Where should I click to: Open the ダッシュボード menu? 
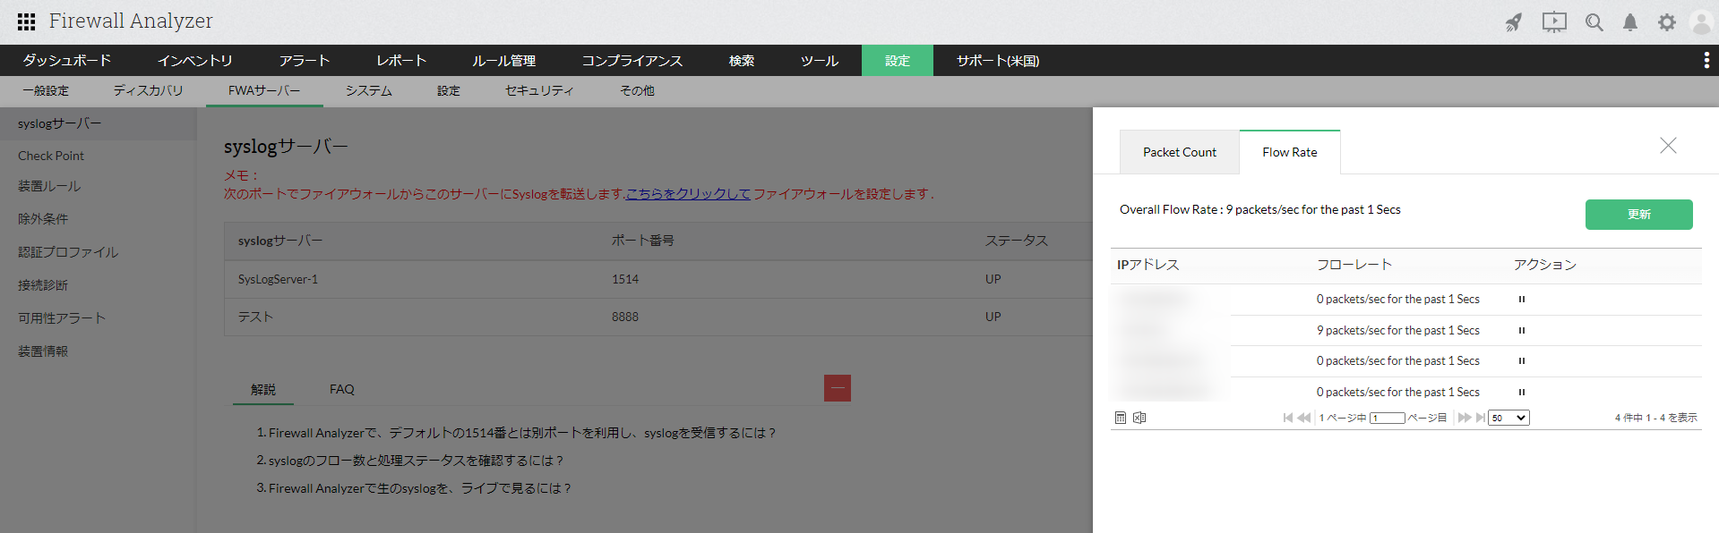[67, 60]
